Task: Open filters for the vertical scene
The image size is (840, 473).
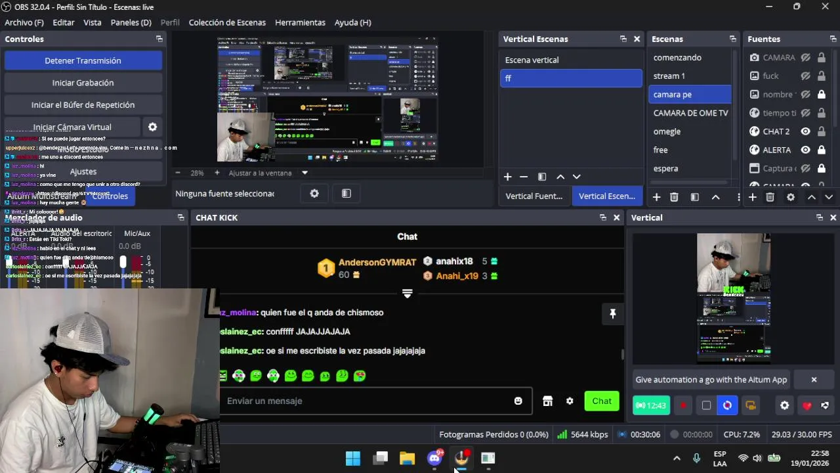Action: click(x=542, y=177)
